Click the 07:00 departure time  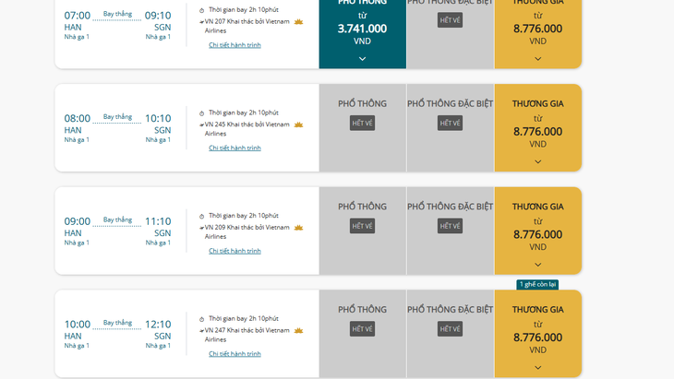click(78, 16)
